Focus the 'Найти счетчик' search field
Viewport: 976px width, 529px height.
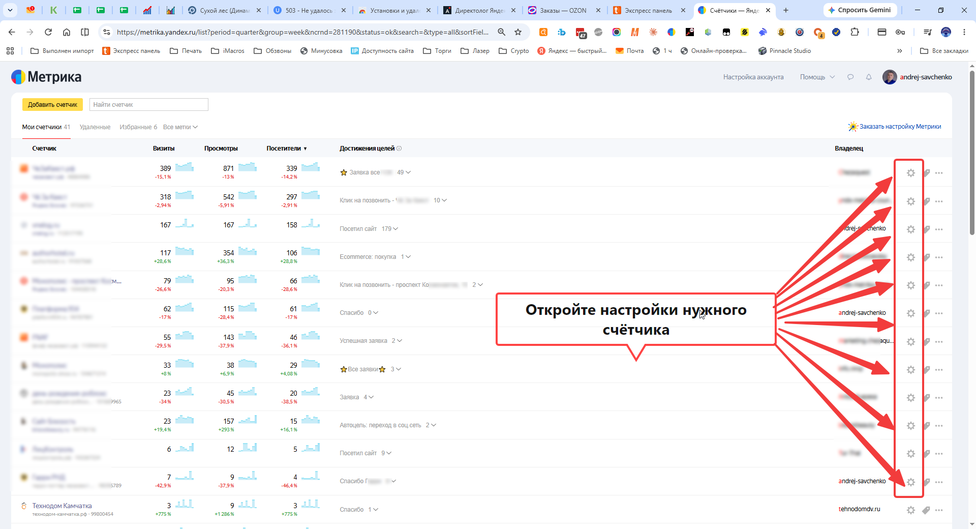pyautogui.click(x=148, y=105)
